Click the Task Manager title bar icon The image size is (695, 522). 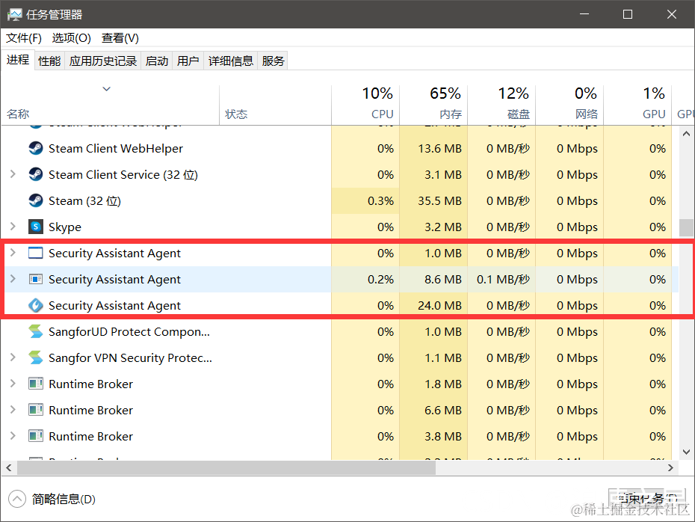pos(14,15)
